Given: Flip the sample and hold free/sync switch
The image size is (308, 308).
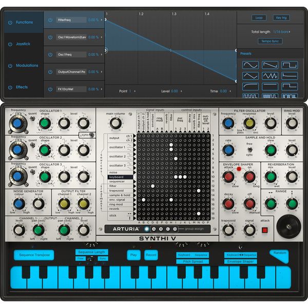Looking at the screenshot, I should tap(249, 150).
